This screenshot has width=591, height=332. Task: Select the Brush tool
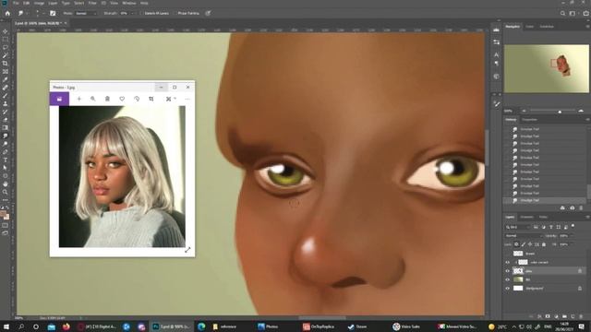point(6,96)
